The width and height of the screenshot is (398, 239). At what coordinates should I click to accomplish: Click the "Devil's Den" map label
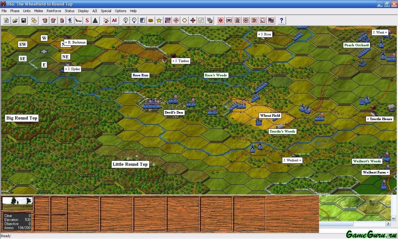[x=174, y=112]
